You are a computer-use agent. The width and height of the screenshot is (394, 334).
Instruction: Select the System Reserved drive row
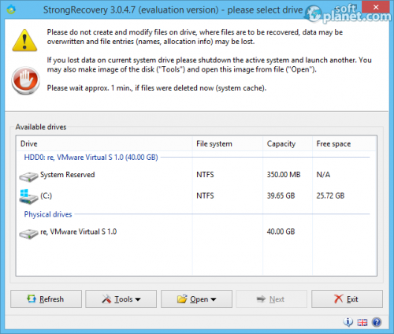pyautogui.click(x=196, y=175)
